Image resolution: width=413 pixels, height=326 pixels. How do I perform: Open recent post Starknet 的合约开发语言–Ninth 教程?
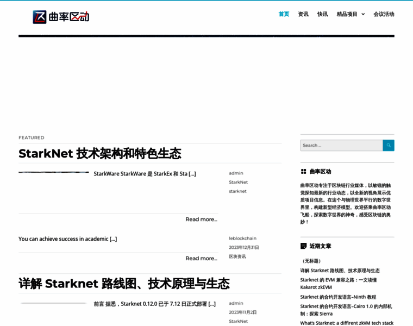pos(338,297)
